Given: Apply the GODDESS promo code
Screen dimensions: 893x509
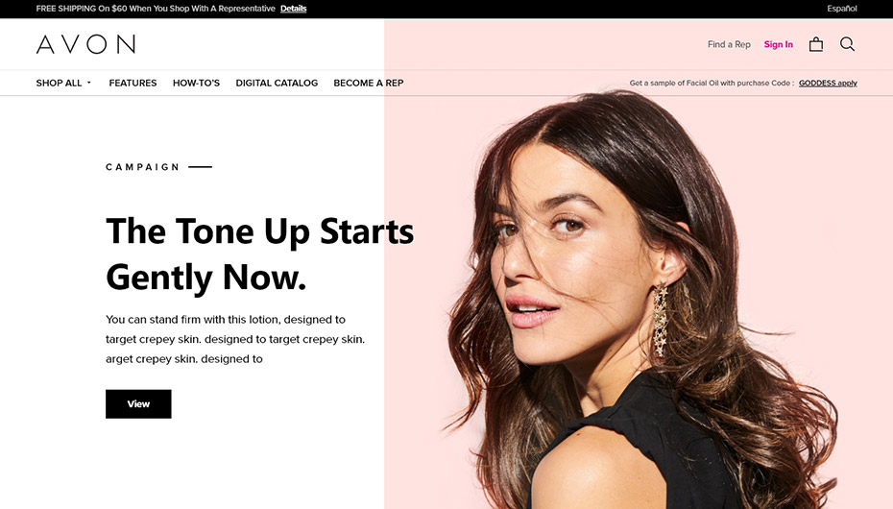Looking at the screenshot, I should (828, 84).
